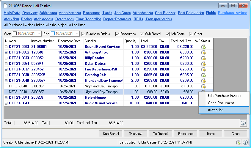Disable the Job Costs checkbox
The width and height of the screenshot is (251, 148).
click(x=168, y=34)
